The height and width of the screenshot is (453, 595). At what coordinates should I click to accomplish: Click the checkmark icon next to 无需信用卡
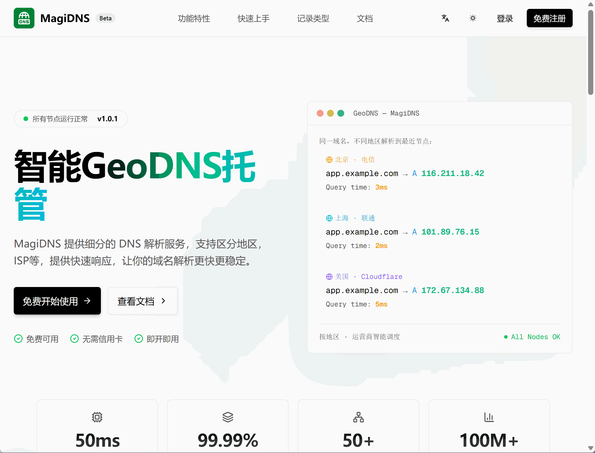(75, 339)
